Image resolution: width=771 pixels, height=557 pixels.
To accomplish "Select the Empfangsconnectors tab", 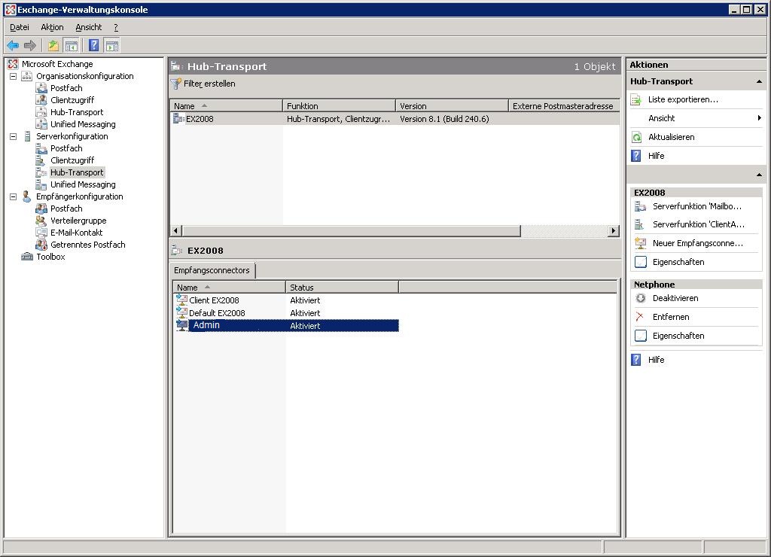I will click(212, 270).
